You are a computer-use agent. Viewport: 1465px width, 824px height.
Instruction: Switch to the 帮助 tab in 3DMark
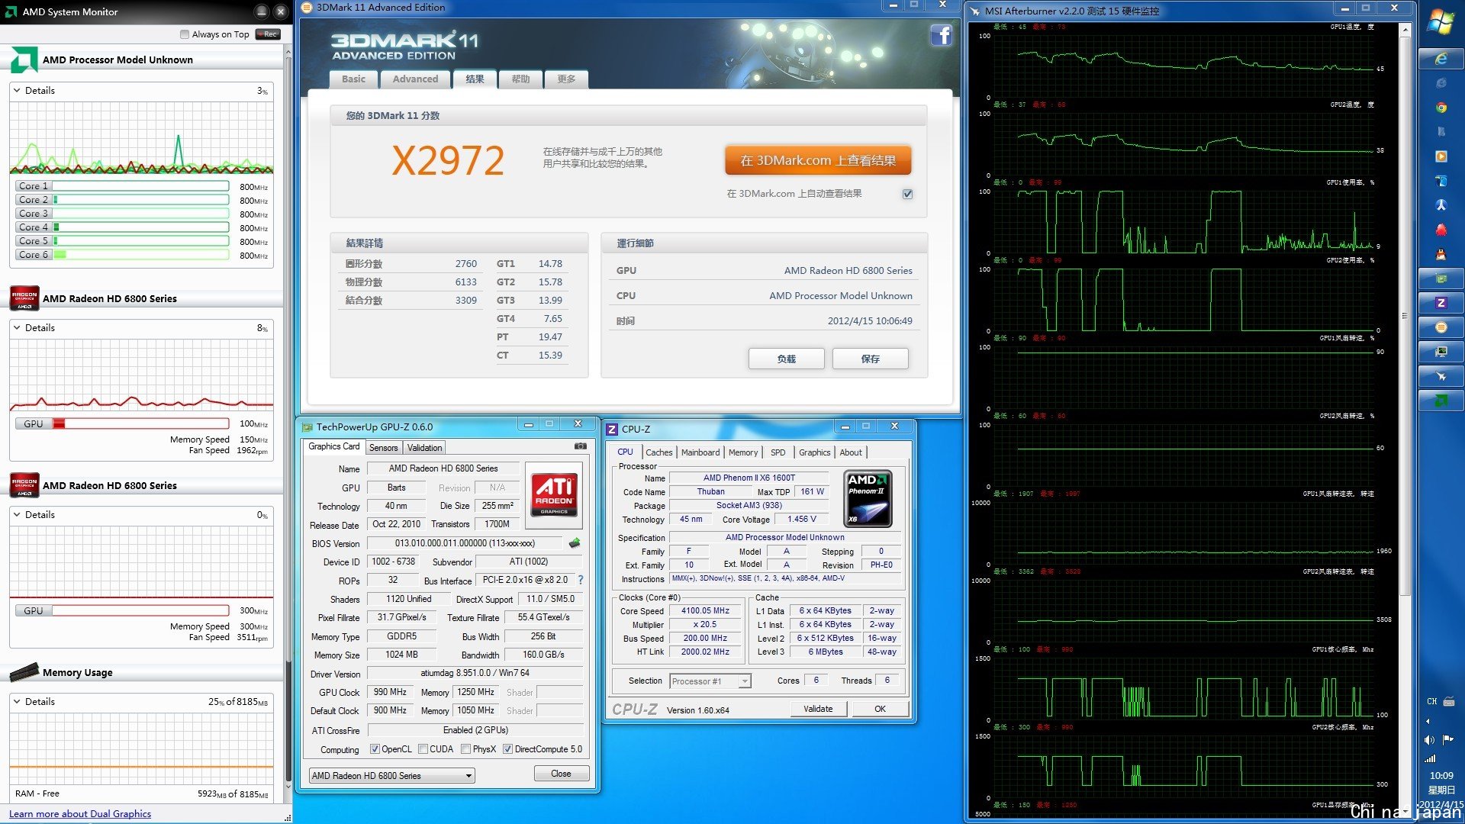coord(520,79)
